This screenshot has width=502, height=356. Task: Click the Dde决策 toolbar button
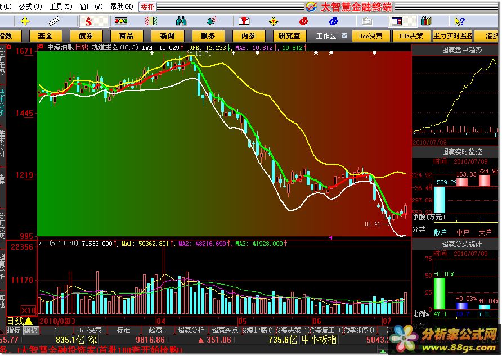pos(371,36)
